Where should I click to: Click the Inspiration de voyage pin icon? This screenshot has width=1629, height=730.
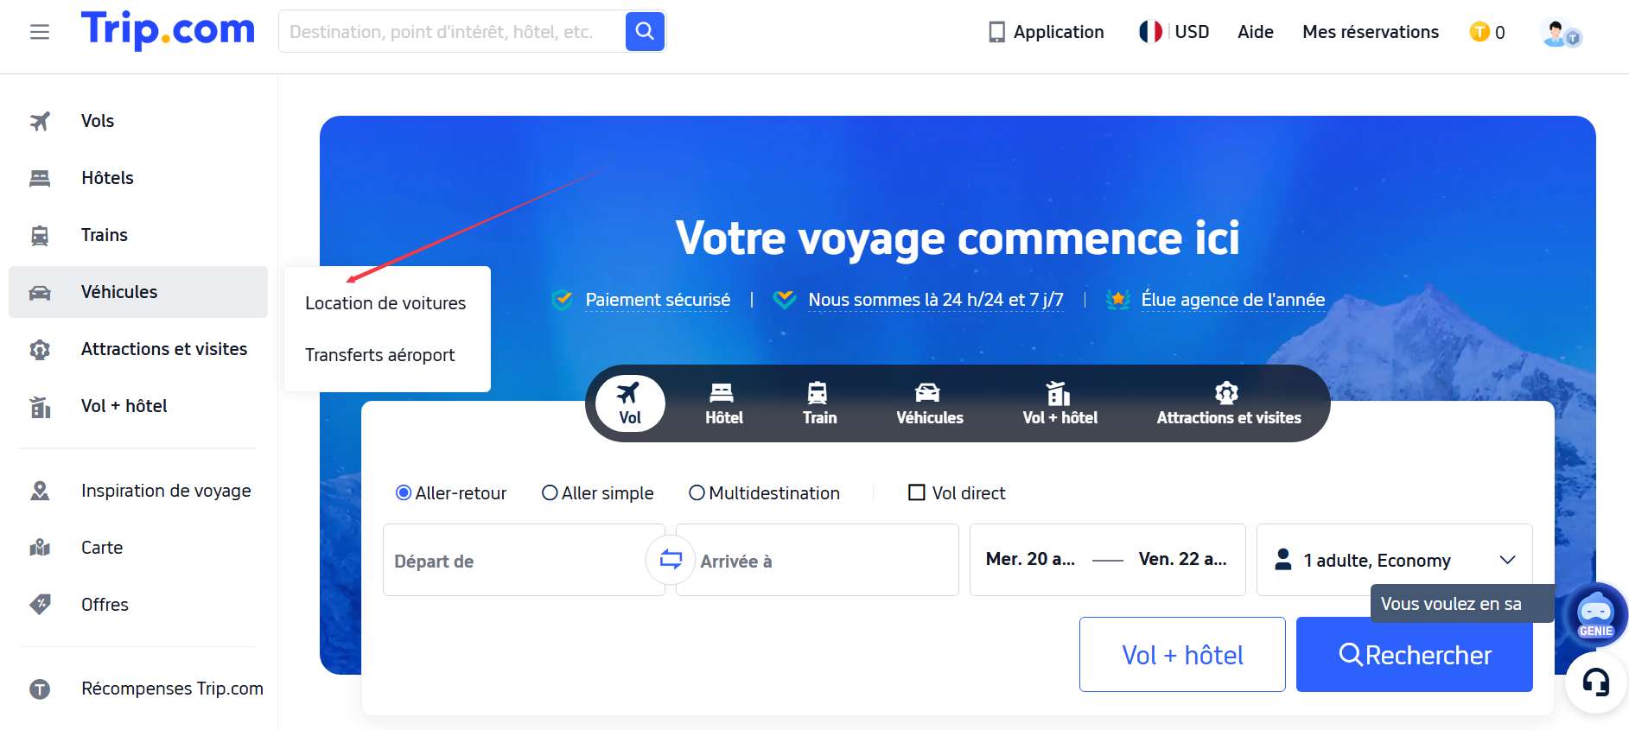pos(40,491)
